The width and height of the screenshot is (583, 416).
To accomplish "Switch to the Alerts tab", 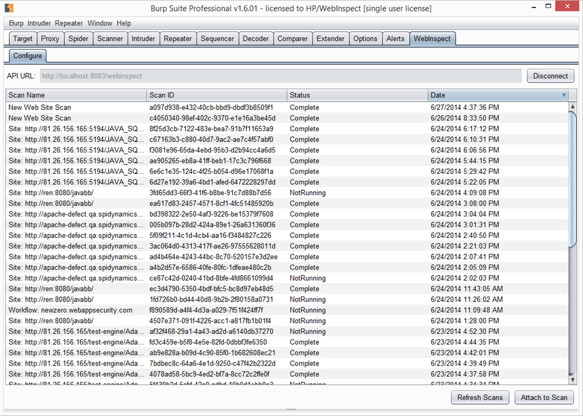I will tap(395, 39).
